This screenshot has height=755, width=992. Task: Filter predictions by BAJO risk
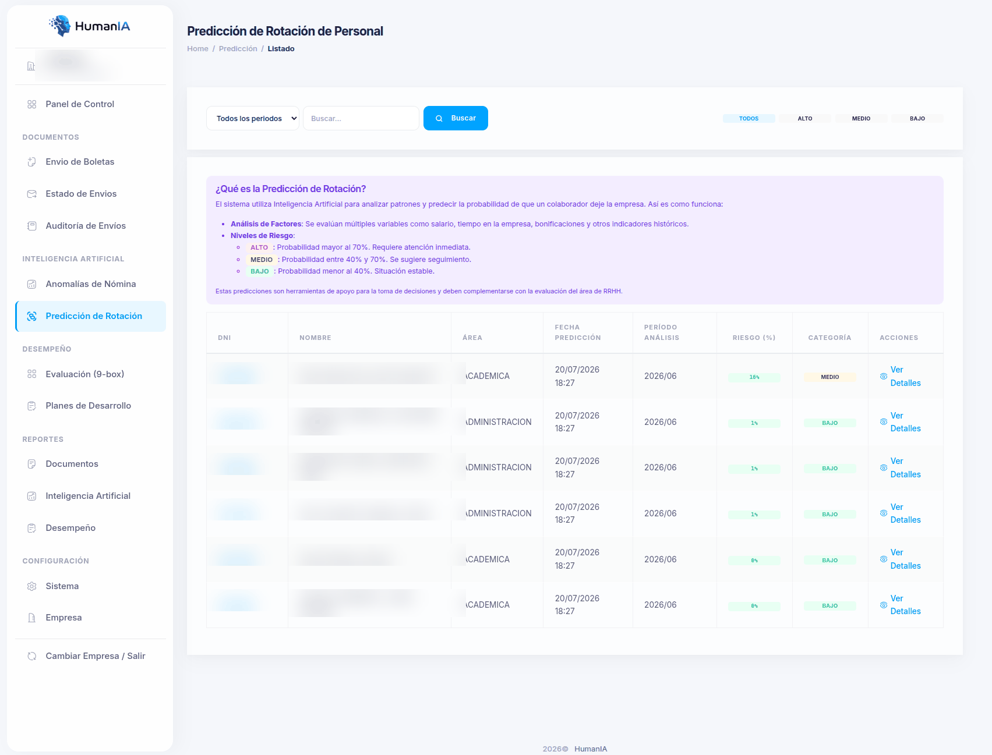pyautogui.click(x=917, y=119)
